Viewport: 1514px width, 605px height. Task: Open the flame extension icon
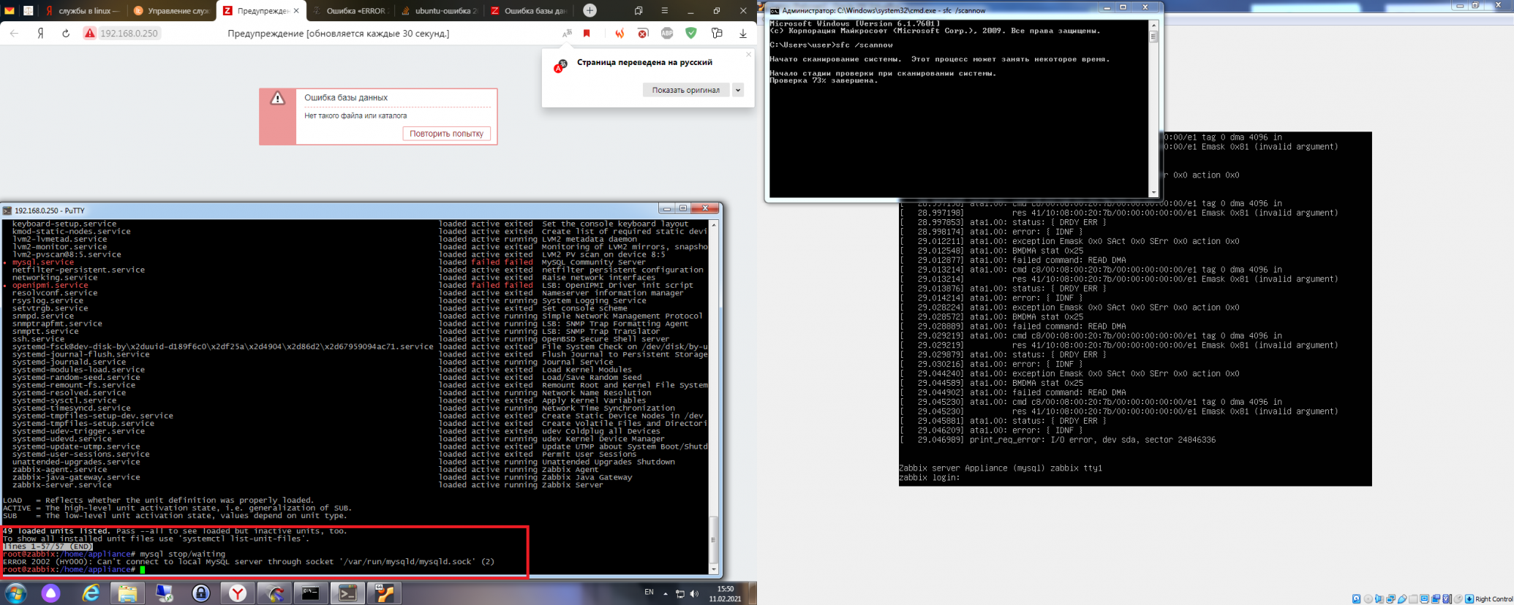click(619, 34)
